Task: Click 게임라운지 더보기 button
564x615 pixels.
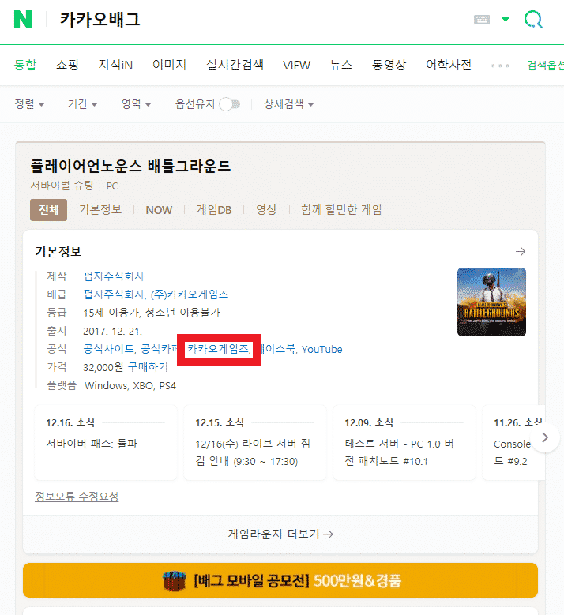Action: pyautogui.click(x=280, y=534)
